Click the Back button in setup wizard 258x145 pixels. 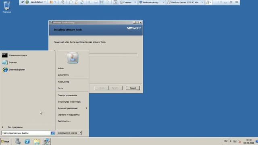pos(102,88)
